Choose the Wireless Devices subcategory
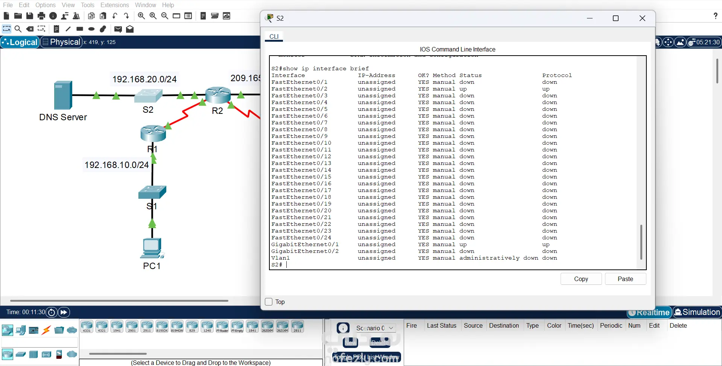 [46, 354]
